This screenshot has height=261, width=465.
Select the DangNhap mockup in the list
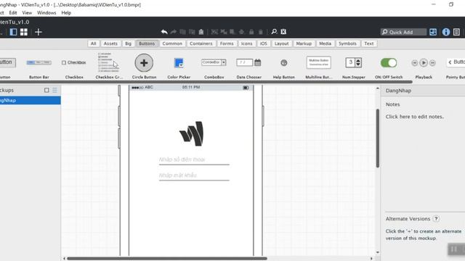tap(31, 100)
